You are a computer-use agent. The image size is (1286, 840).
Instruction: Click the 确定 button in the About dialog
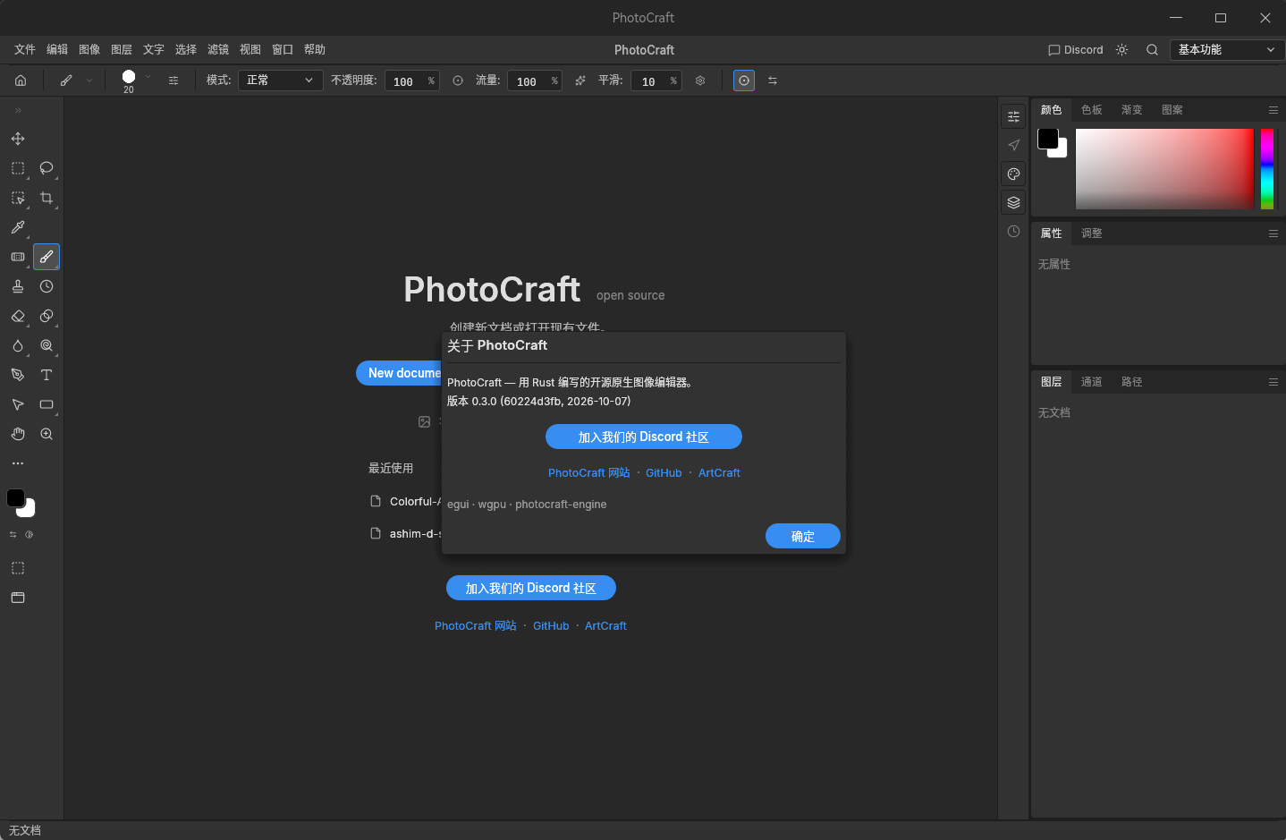pos(803,536)
